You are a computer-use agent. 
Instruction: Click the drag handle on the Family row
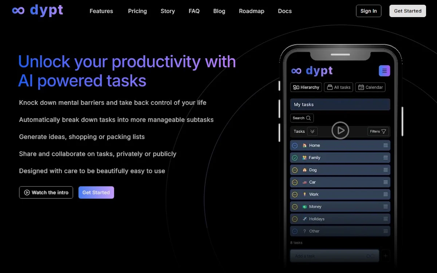click(386, 158)
